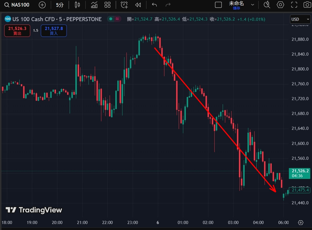
Task: Enter fullscreen mode
Action: pos(294,5)
